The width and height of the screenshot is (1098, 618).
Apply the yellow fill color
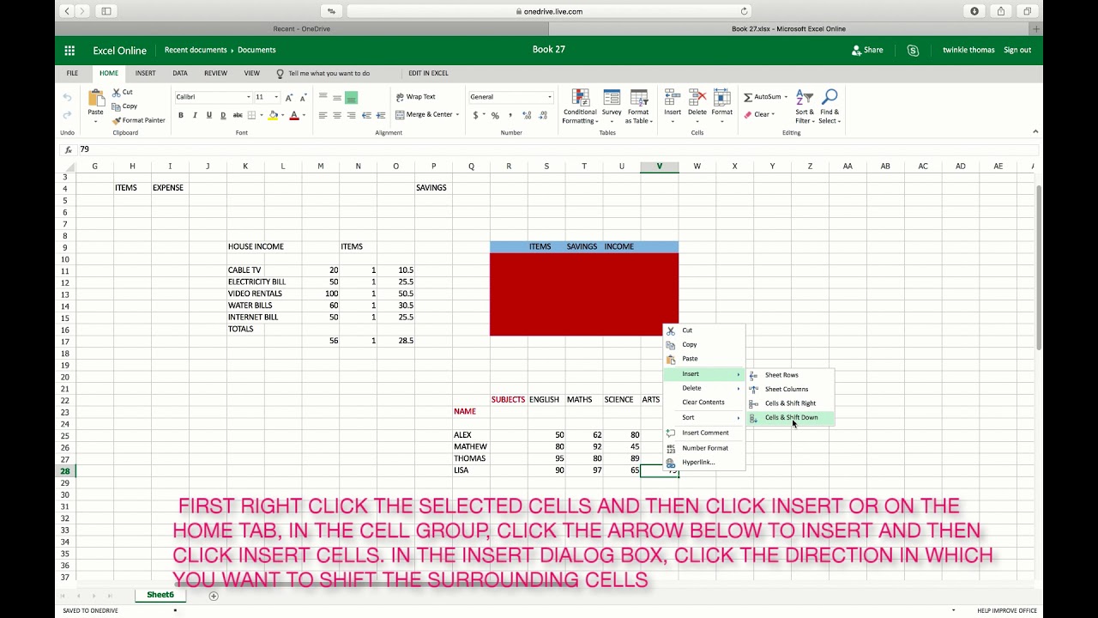tap(273, 115)
